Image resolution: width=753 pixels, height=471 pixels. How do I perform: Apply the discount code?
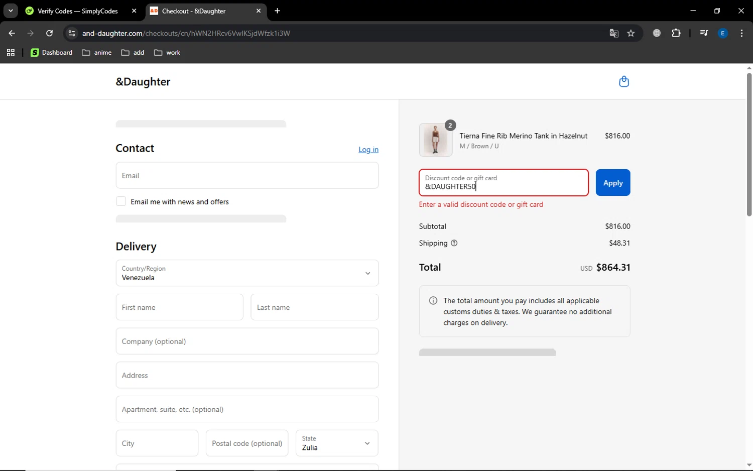tap(613, 183)
